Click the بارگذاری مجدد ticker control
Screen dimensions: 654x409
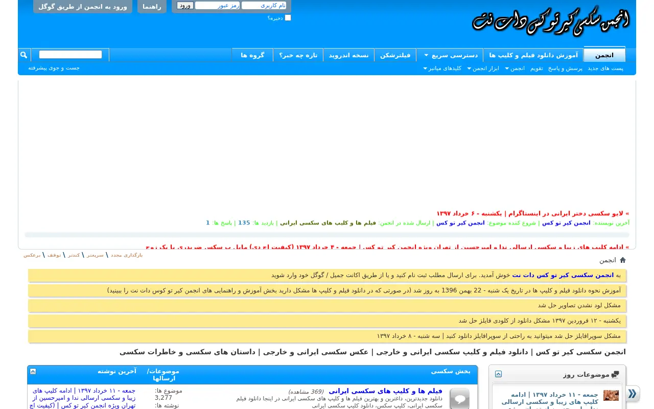127,255
